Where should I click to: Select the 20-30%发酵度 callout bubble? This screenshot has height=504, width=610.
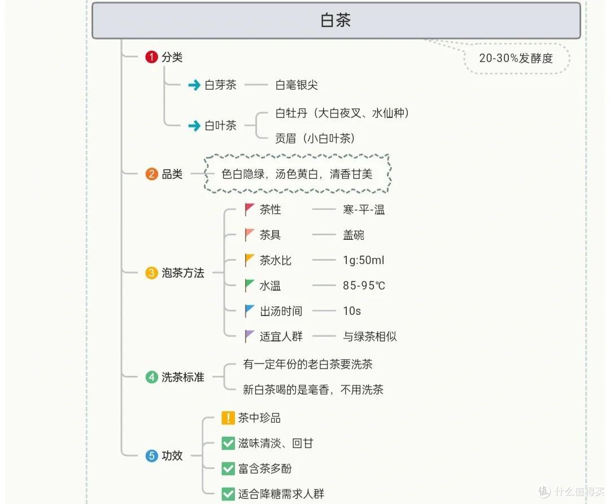coord(516,58)
